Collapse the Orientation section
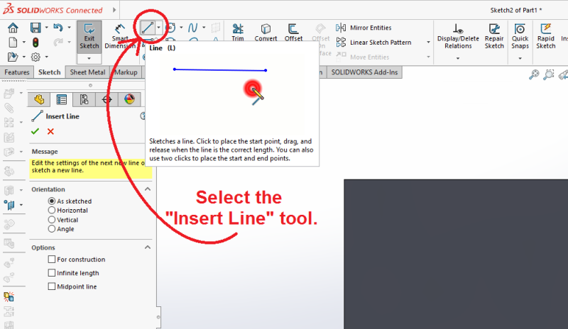 point(148,189)
